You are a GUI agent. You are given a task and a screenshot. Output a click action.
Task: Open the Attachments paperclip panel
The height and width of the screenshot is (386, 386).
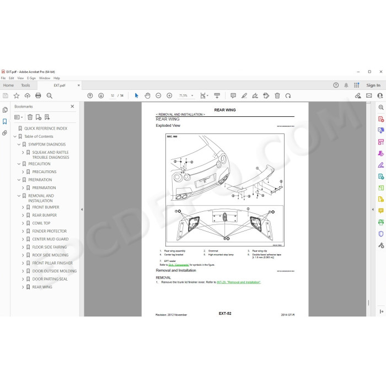5,133
